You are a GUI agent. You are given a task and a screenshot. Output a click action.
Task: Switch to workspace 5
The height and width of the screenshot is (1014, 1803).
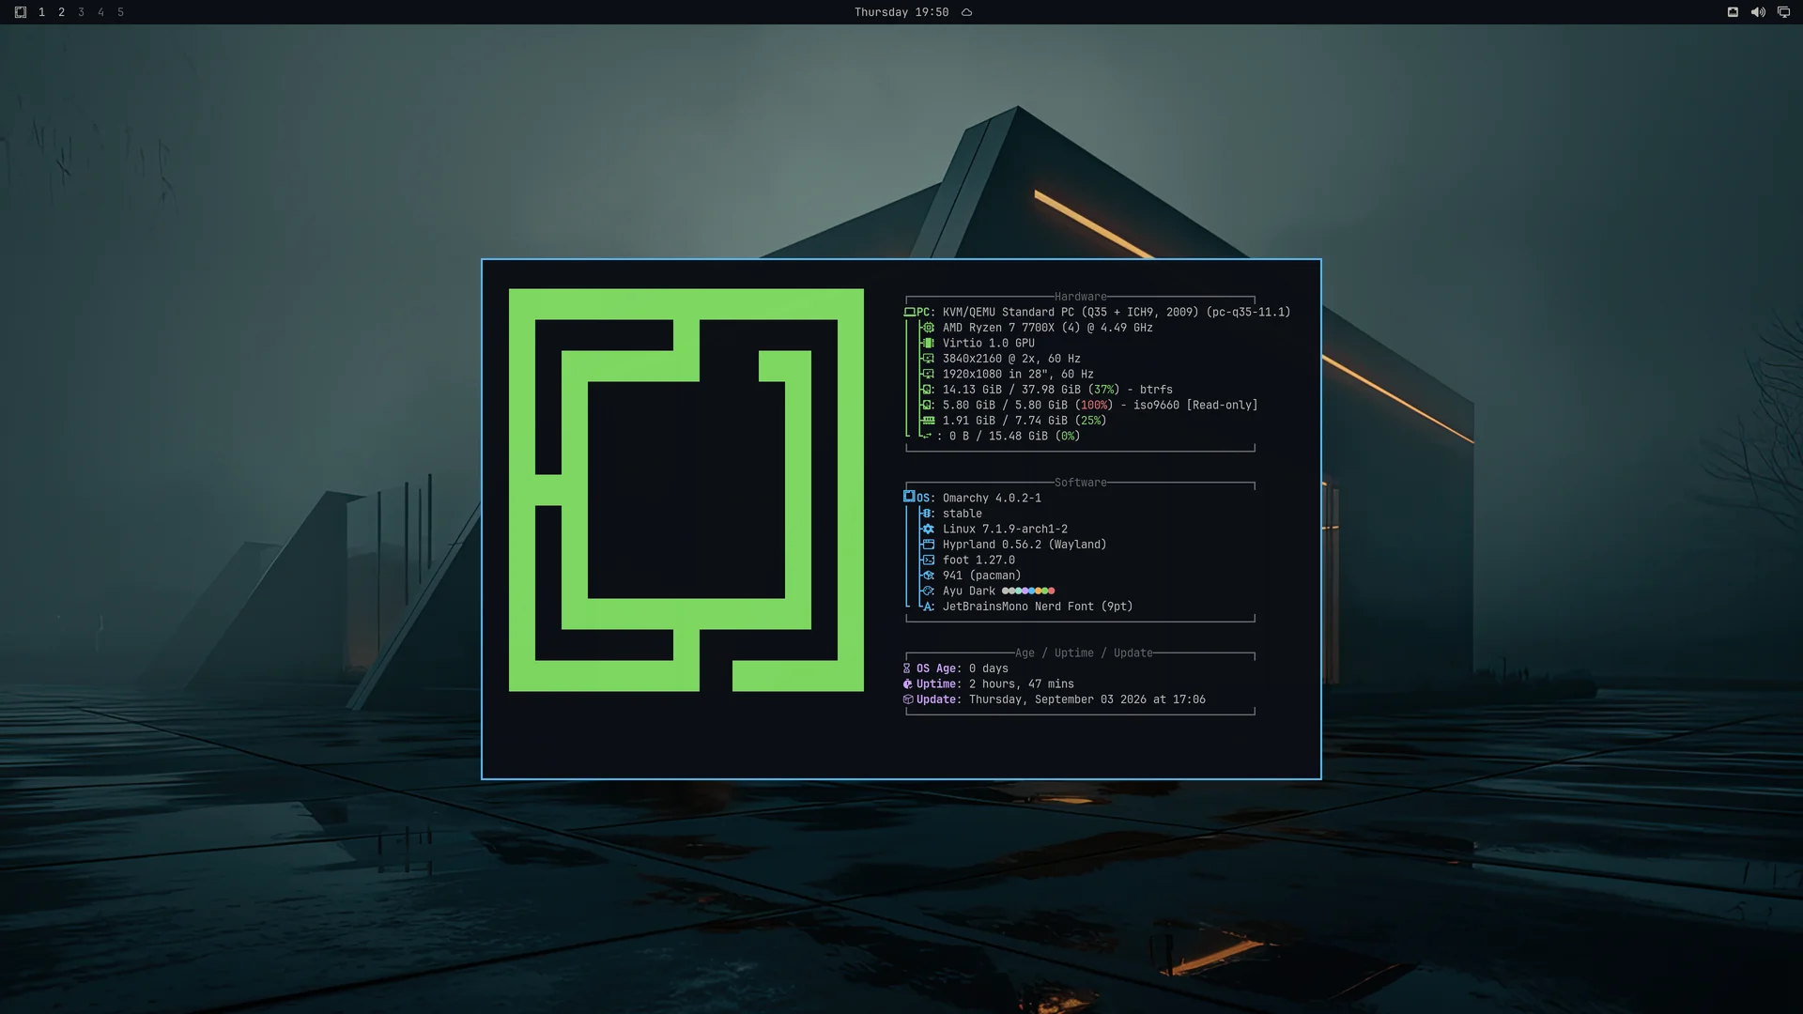click(120, 12)
